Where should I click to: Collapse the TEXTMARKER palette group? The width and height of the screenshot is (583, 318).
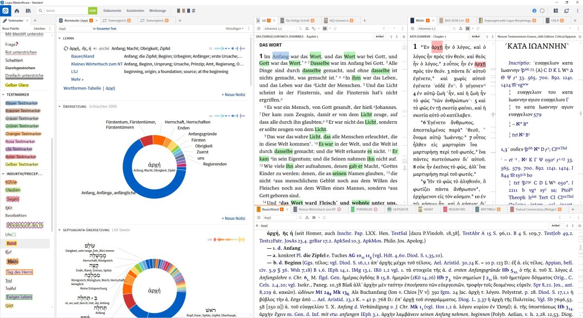click(4, 95)
